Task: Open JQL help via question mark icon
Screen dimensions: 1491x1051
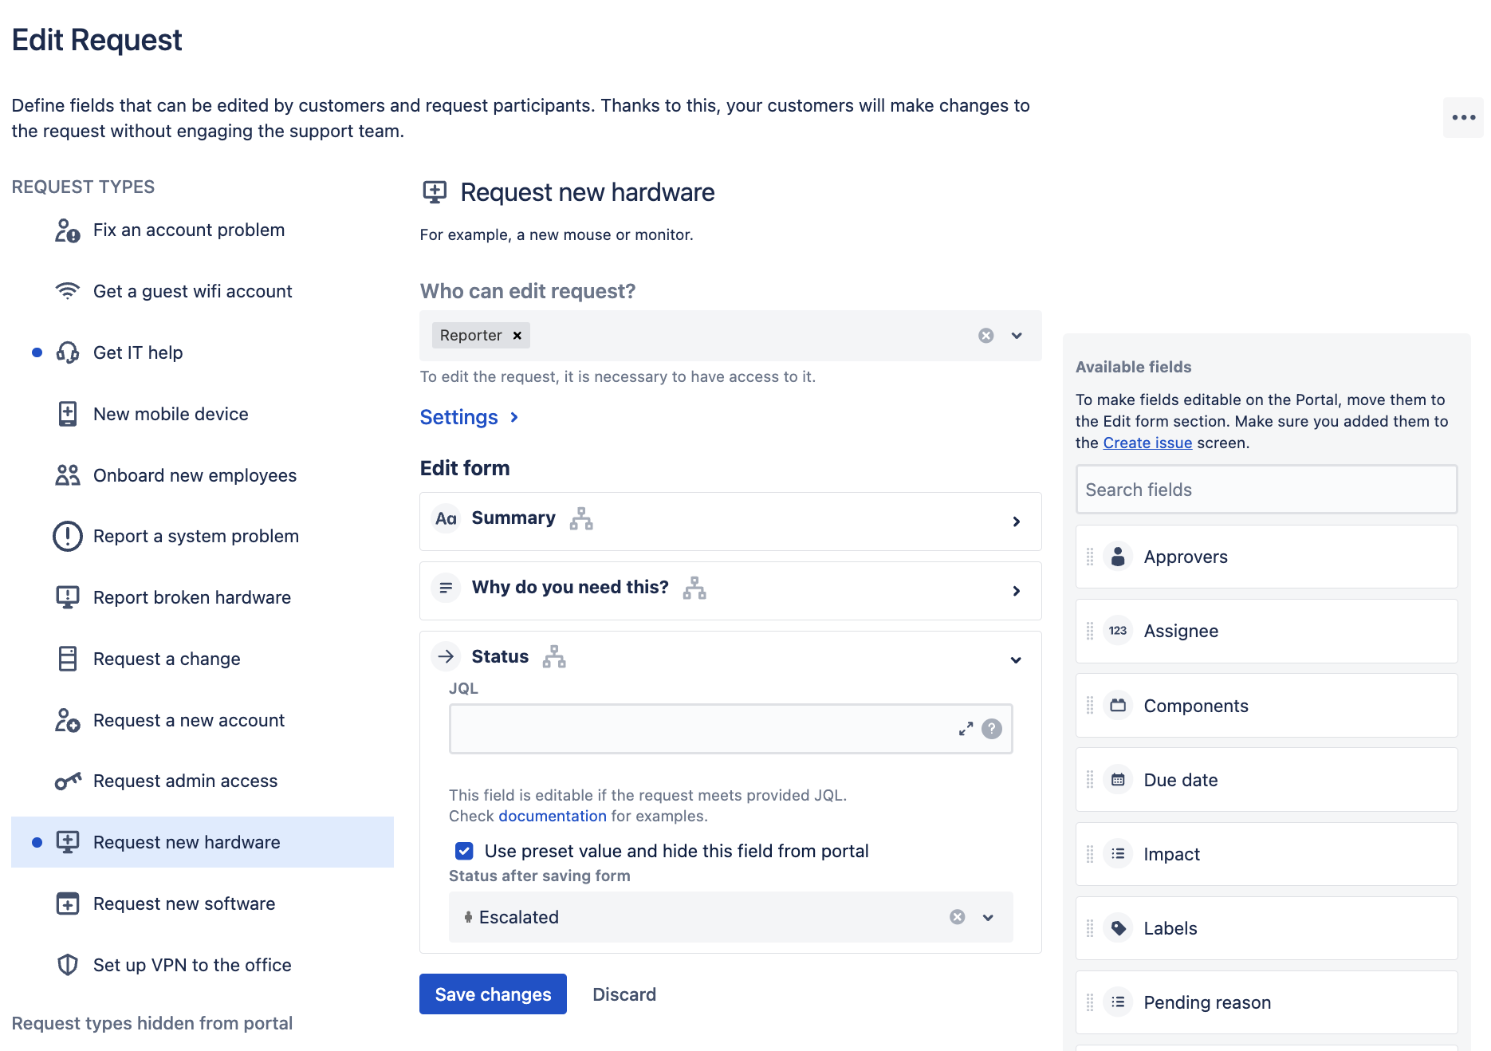Action: tap(991, 728)
